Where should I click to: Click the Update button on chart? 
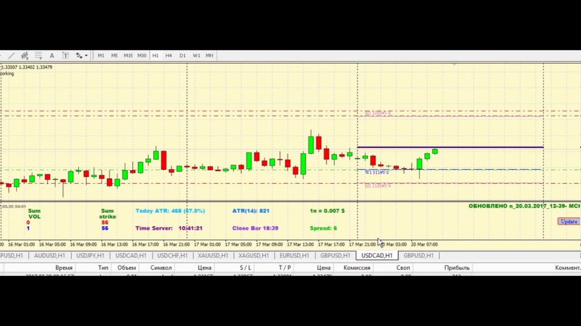[569, 221]
